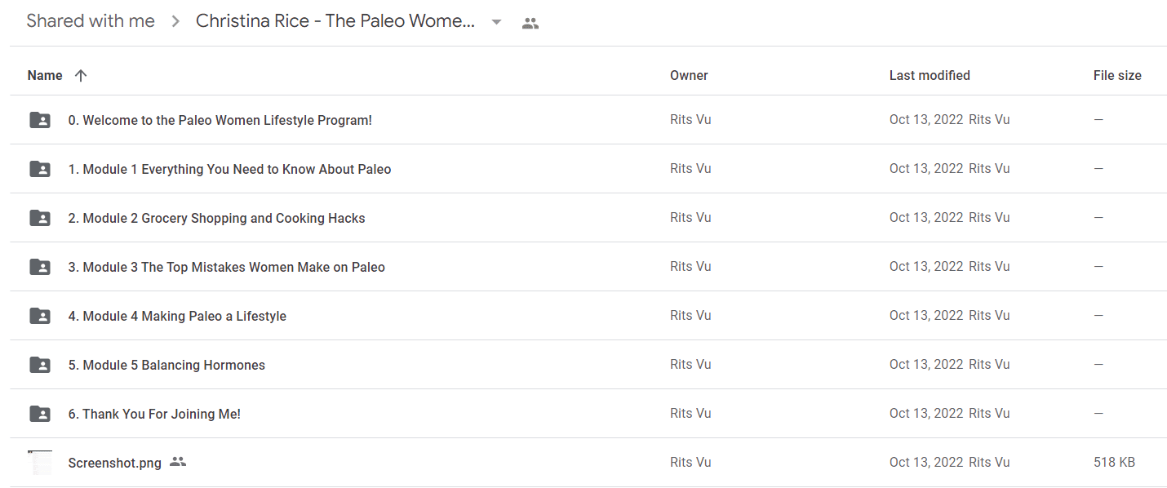
Task: Sort by Last modified column header
Action: tap(930, 75)
